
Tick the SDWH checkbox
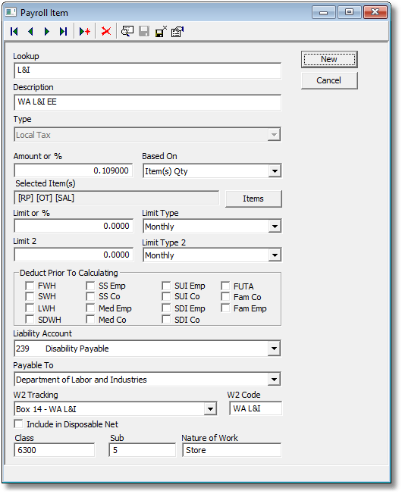coord(30,320)
